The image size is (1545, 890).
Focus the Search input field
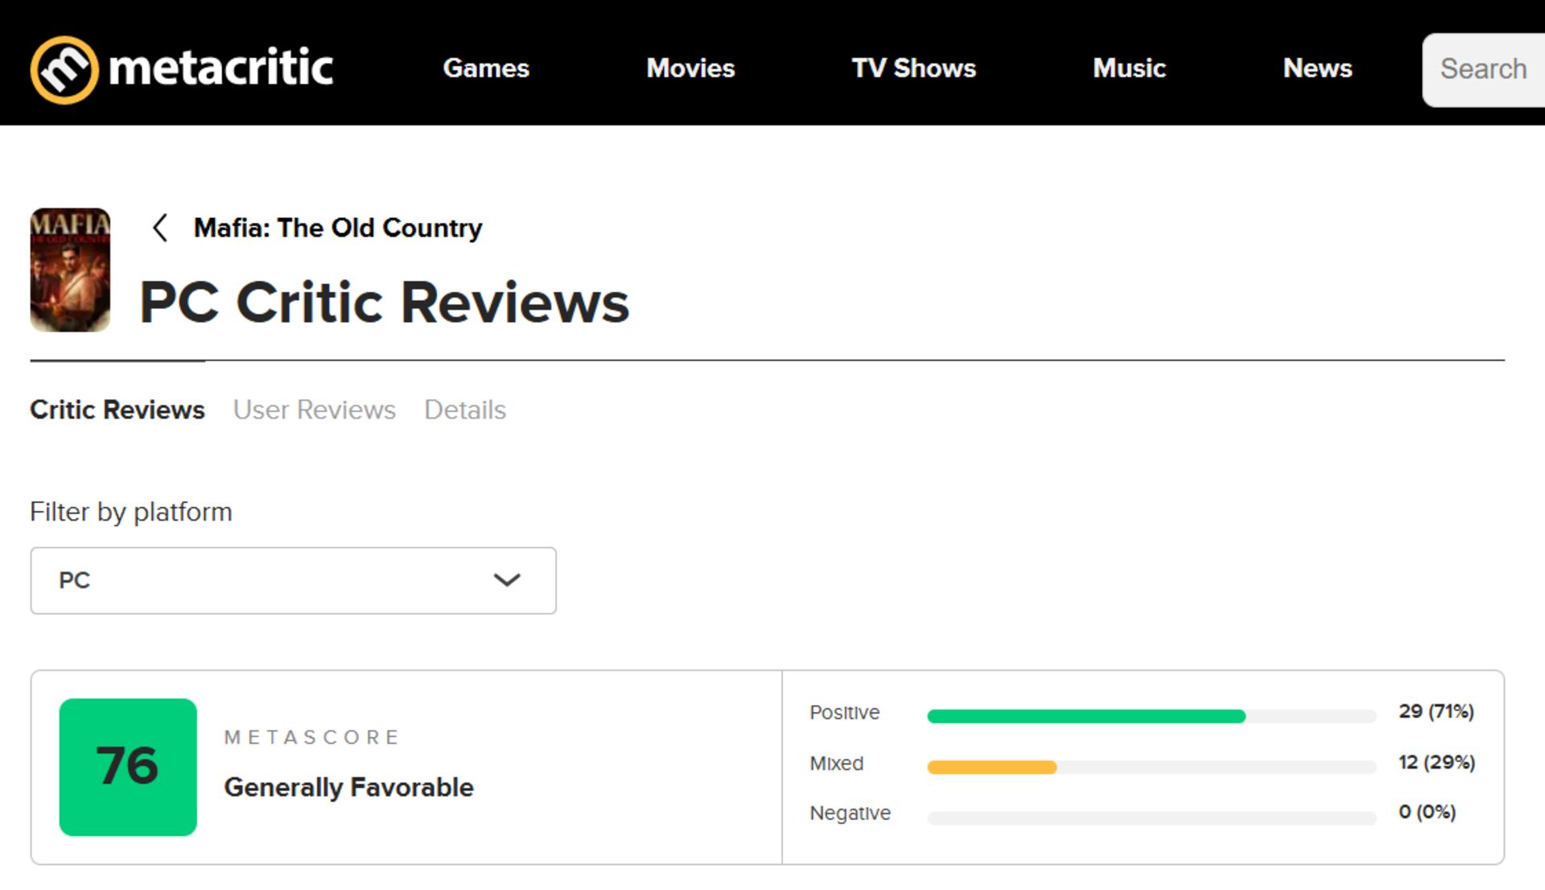point(1484,70)
